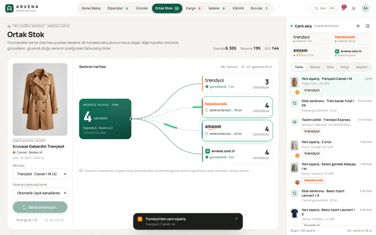This screenshot has width=376, height=235.
Task: Click the Trendyol icon in toast notification
Action: coord(140,219)
